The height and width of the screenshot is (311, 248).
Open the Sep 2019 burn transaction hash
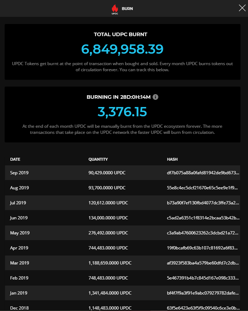[203, 173]
